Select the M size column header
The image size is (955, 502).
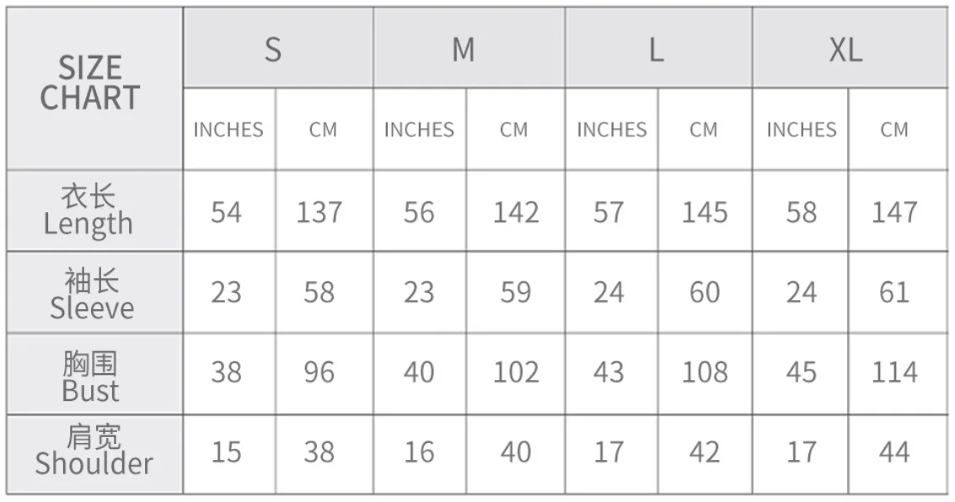point(464,50)
